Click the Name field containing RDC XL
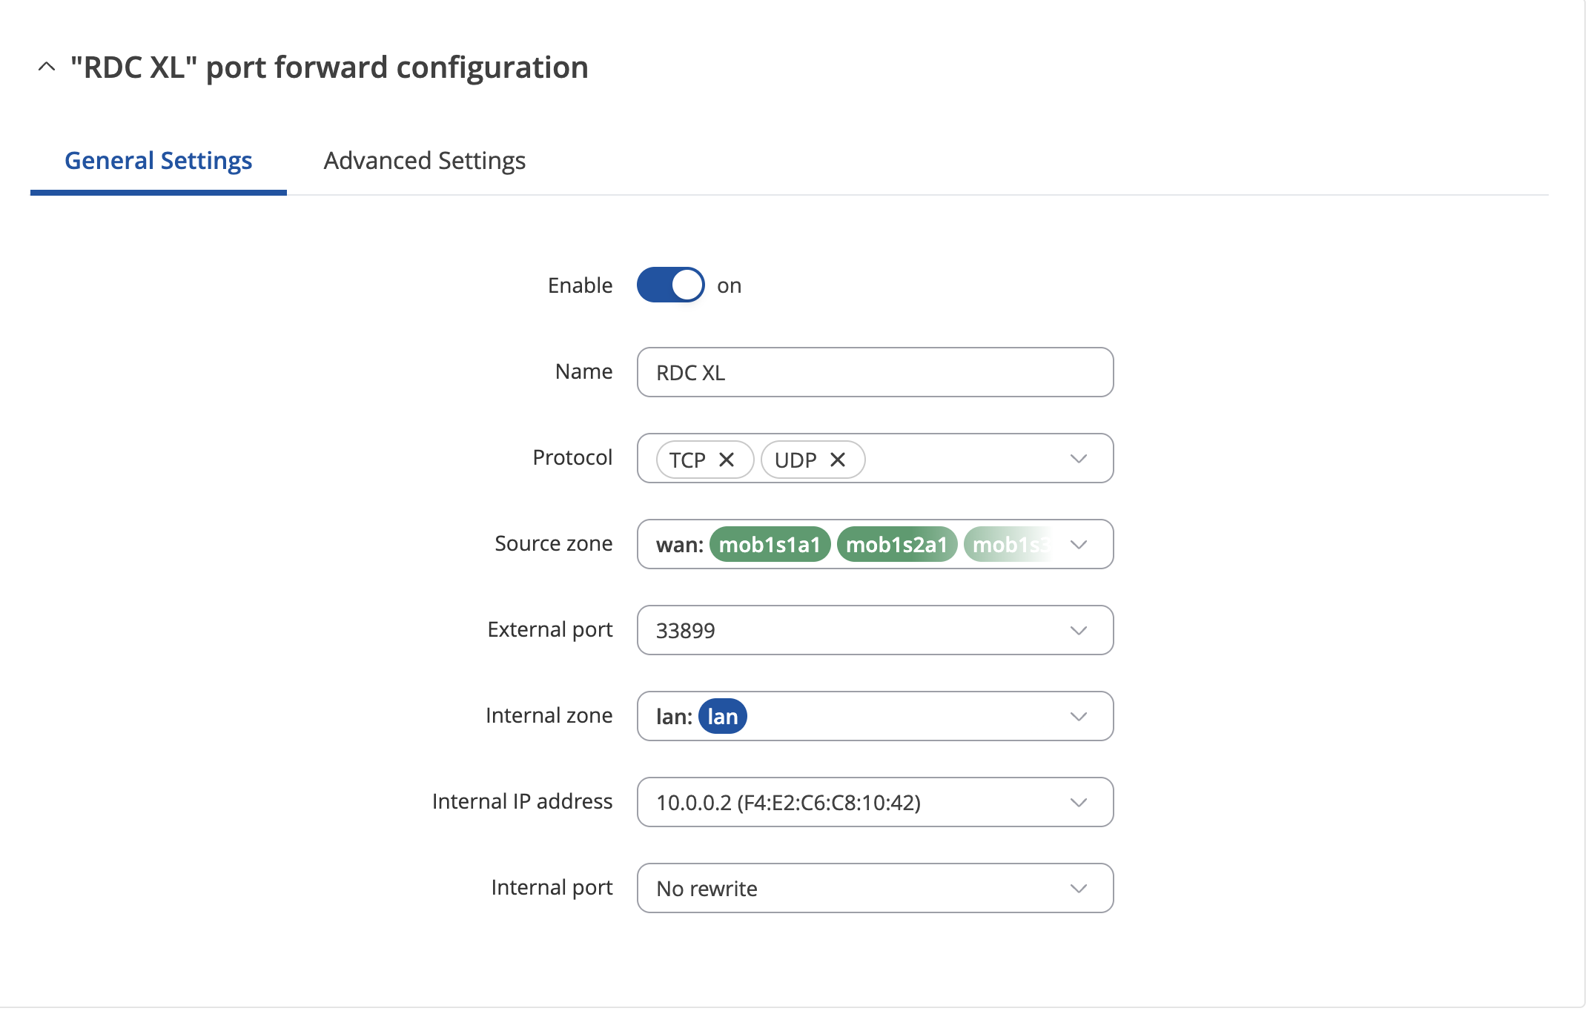Screen dimensions: 1591x1014 click(x=875, y=372)
